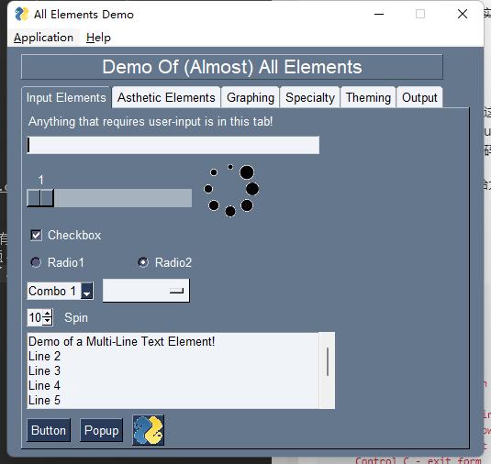Viewport: 491px width, 464px height.
Task: Open the Help menu
Action: tap(98, 38)
